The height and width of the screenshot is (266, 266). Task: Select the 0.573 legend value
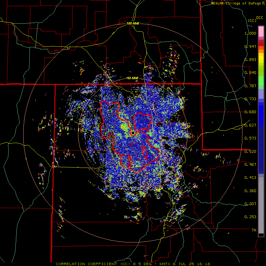pos(250,138)
